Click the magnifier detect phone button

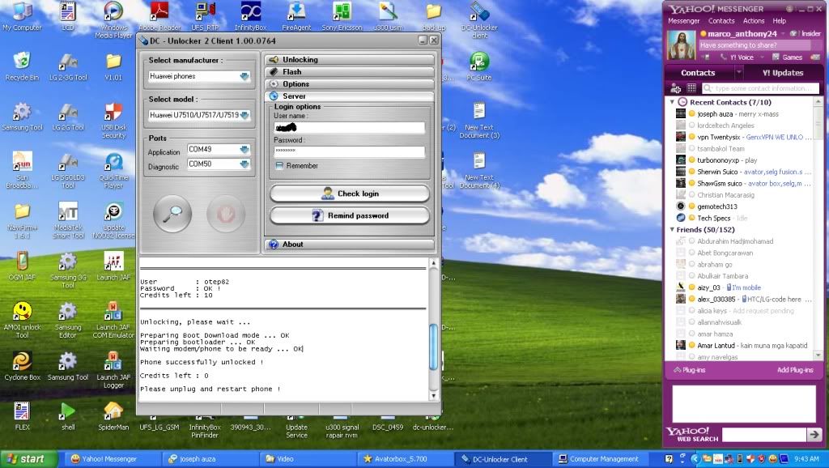coord(172,214)
